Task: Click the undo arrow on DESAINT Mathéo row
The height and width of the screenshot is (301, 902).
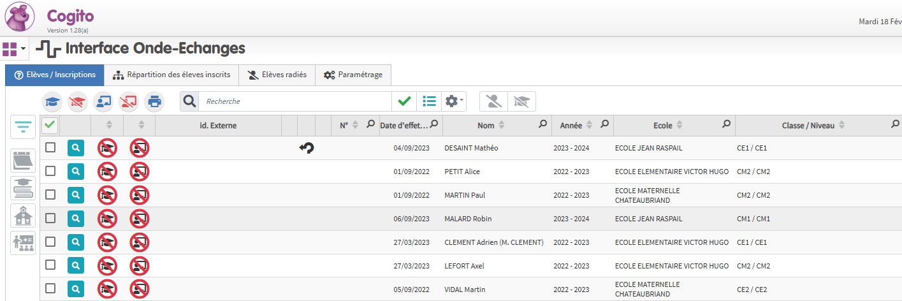Action: click(307, 148)
